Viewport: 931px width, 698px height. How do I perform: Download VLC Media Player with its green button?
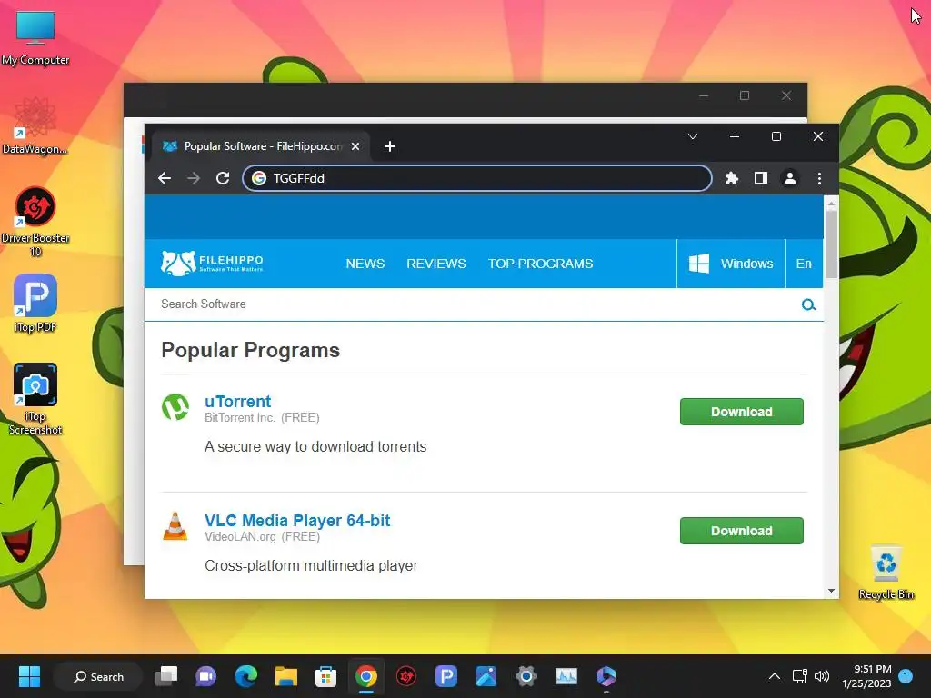tap(742, 531)
